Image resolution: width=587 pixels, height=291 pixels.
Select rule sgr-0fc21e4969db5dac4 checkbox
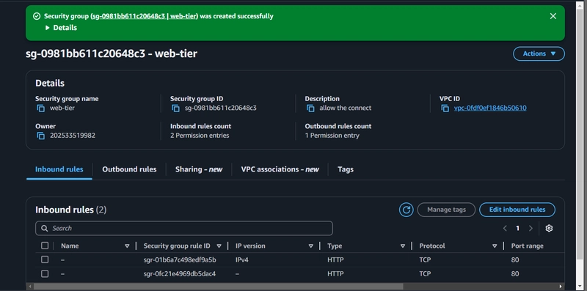pos(45,274)
